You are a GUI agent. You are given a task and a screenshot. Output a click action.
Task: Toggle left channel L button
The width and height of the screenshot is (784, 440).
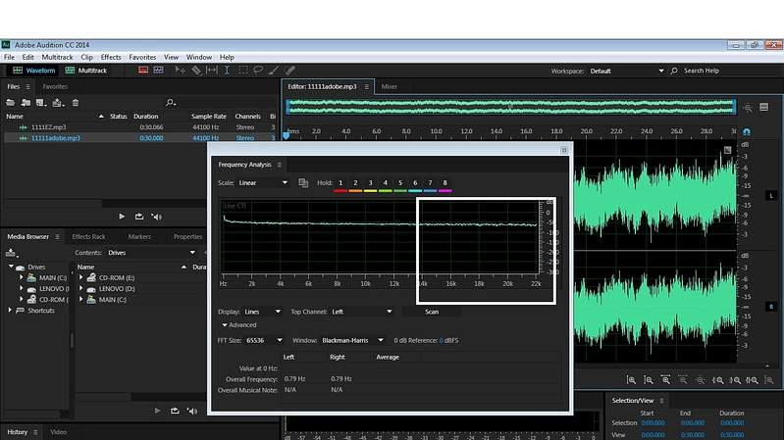coord(771,196)
